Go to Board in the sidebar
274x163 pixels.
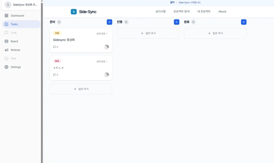[21, 41]
